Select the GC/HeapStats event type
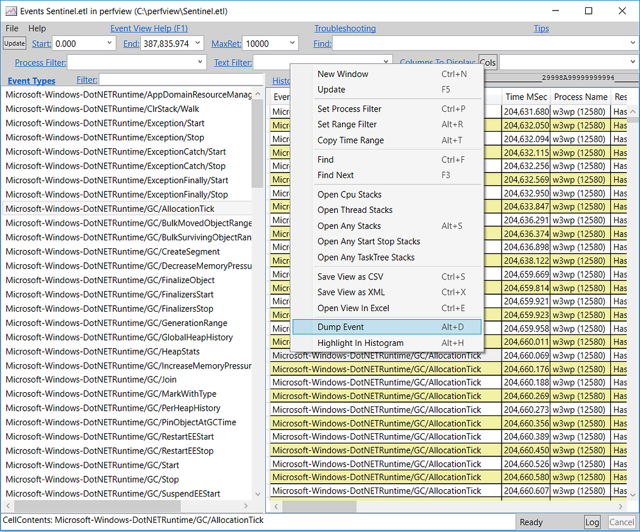The height and width of the screenshot is (532, 640). [103, 351]
